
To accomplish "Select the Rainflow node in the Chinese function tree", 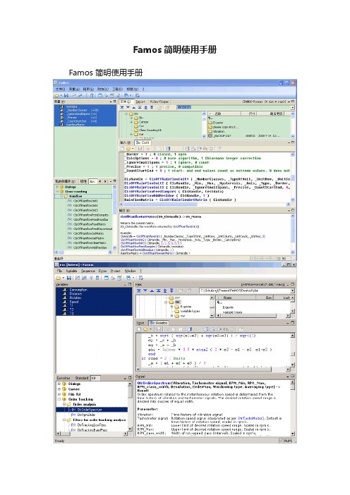I will 76,196.
